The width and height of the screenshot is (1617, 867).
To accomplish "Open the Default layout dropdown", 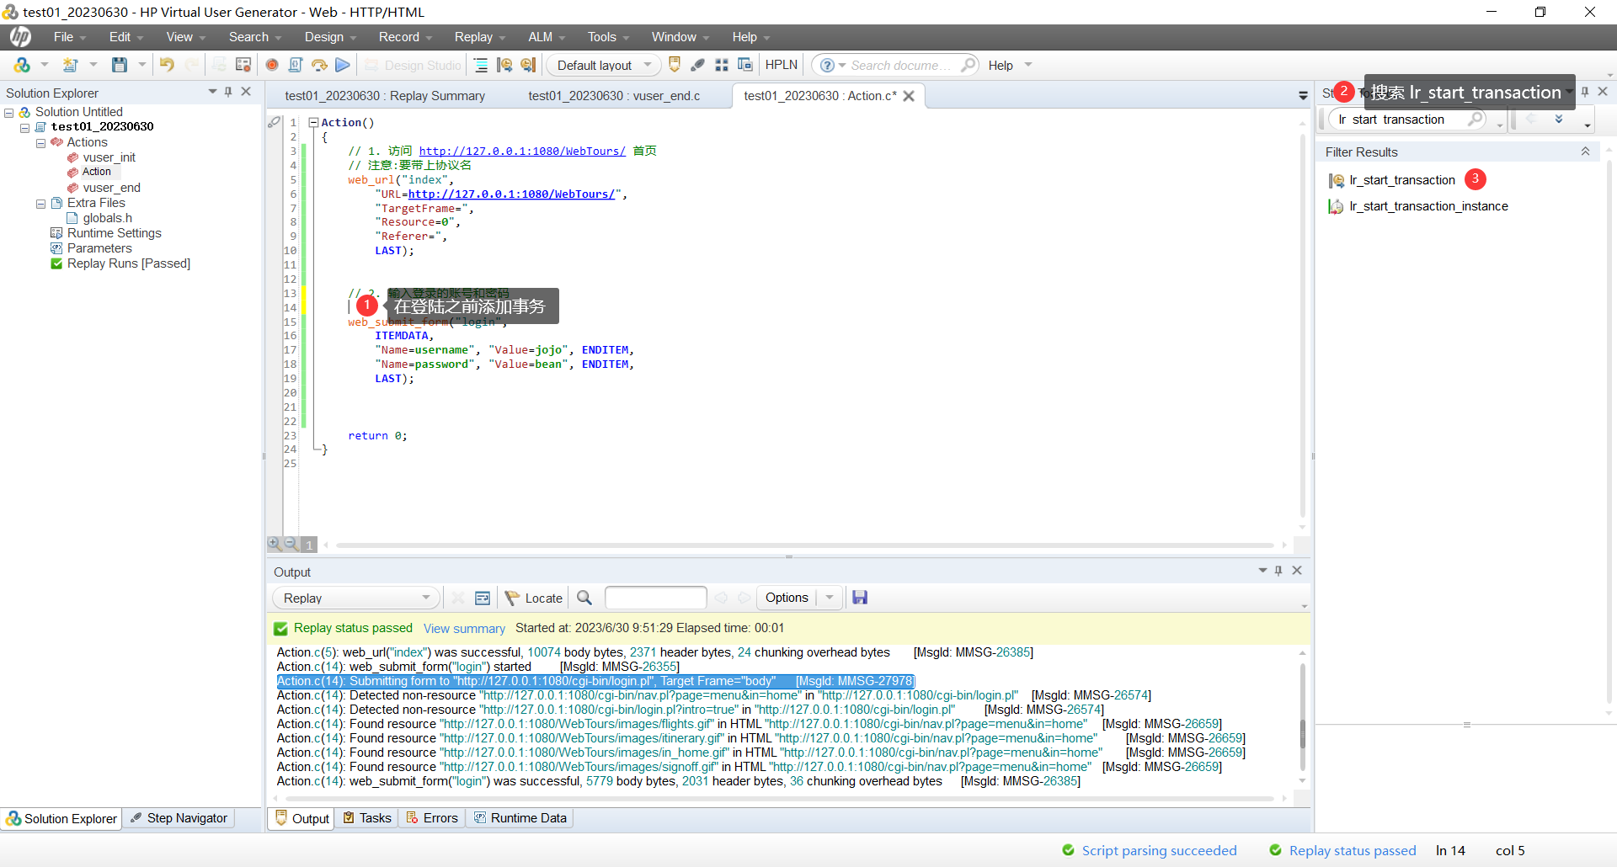I will pos(604,65).
